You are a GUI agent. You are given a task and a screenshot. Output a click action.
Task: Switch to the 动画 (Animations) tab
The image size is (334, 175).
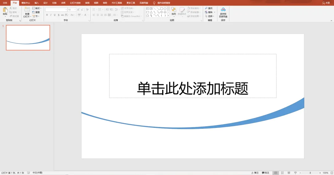[x=63, y=3]
